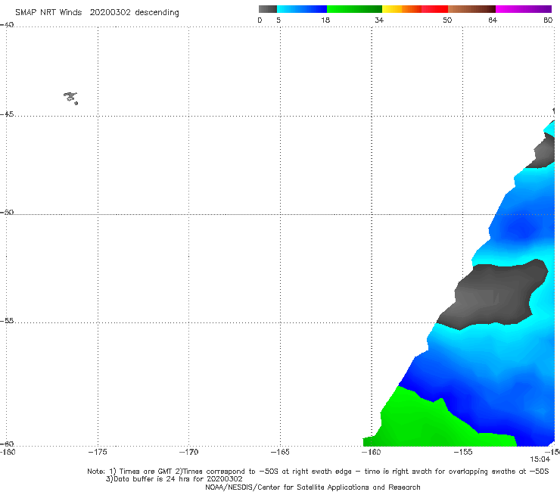Viewport: 560px width, 492px height.
Task: Click the brown 50-64 color bar segment
Action: pyautogui.click(x=471, y=9)
